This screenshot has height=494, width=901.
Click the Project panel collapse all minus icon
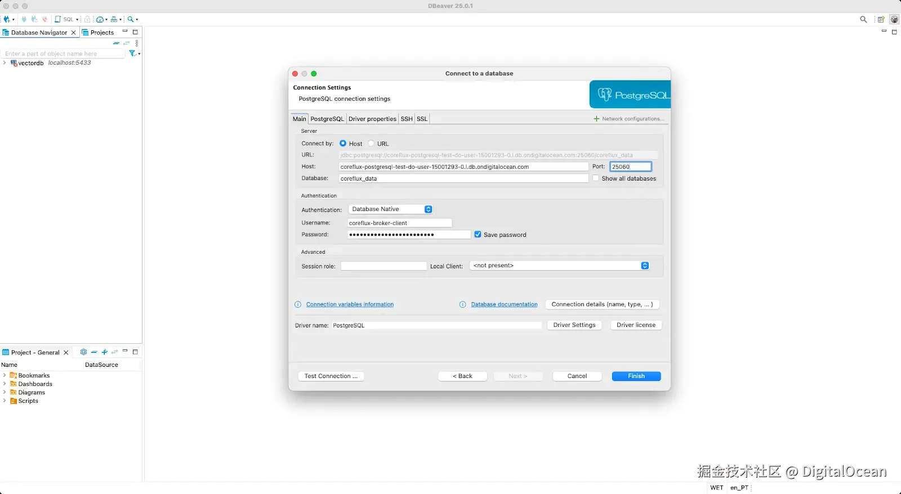[94, 352]
